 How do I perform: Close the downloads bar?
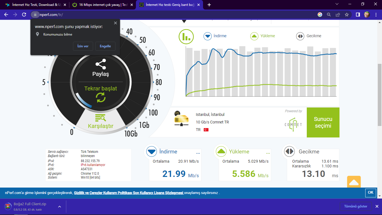tap(377, 206)
